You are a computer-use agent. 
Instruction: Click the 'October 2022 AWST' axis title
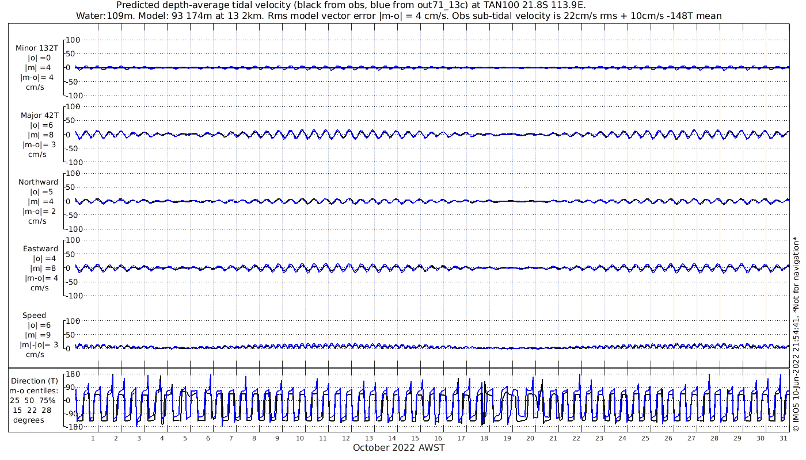point(399,448)
